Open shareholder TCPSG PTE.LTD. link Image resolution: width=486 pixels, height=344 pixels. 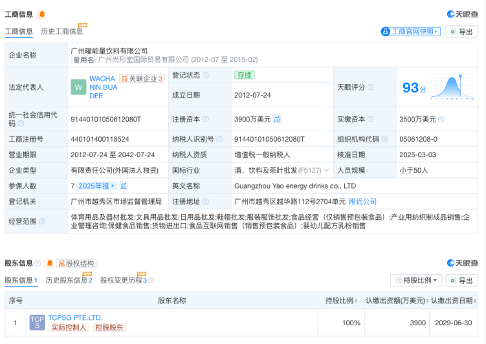click(75, 317)
